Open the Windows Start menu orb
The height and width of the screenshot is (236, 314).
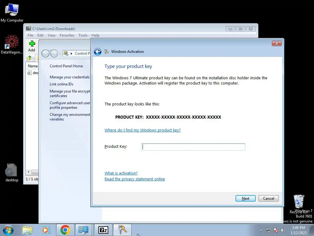pos(8,230)
